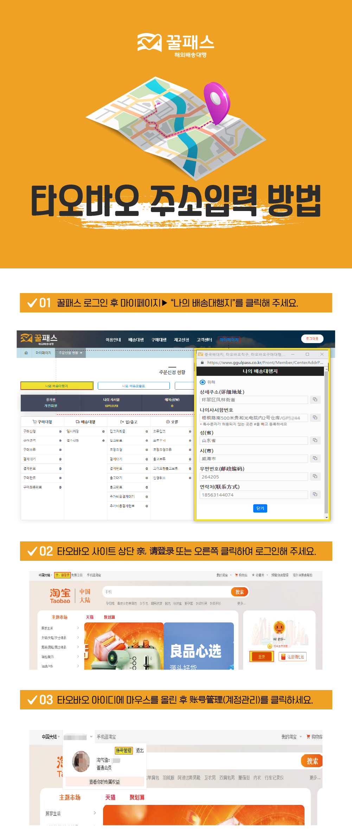Viewport: 352px width, 838px height.
Task: Expand the 男装/男鞋/男士精品 category arrow
Action: pyautogui.click(x=78, y=647)
